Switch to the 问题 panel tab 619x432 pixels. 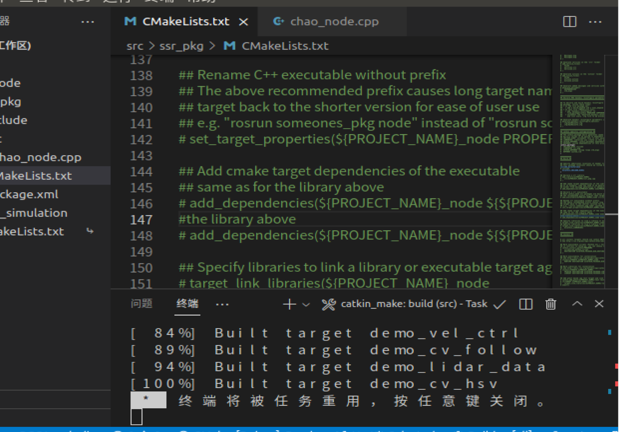(x=142, y=304)
